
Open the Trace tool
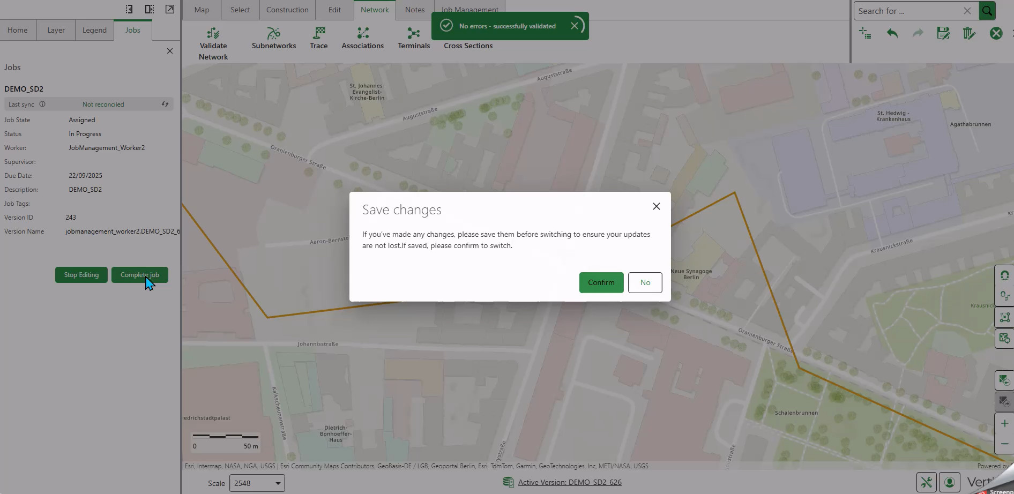click(x=318, y=34)
